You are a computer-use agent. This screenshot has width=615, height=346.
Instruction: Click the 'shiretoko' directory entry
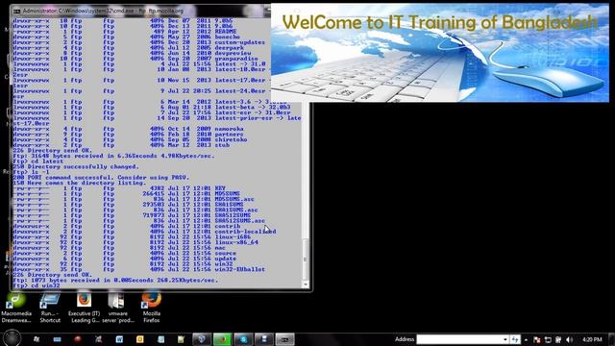tap(231, 139)
